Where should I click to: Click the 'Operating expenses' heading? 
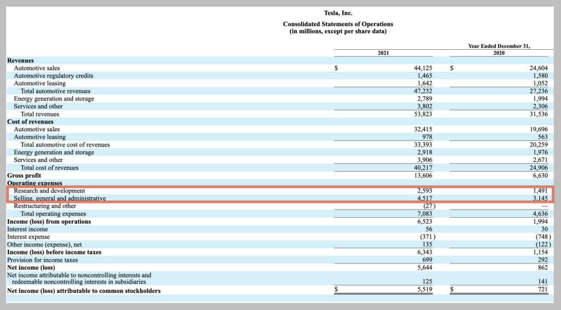pos(35,183)
